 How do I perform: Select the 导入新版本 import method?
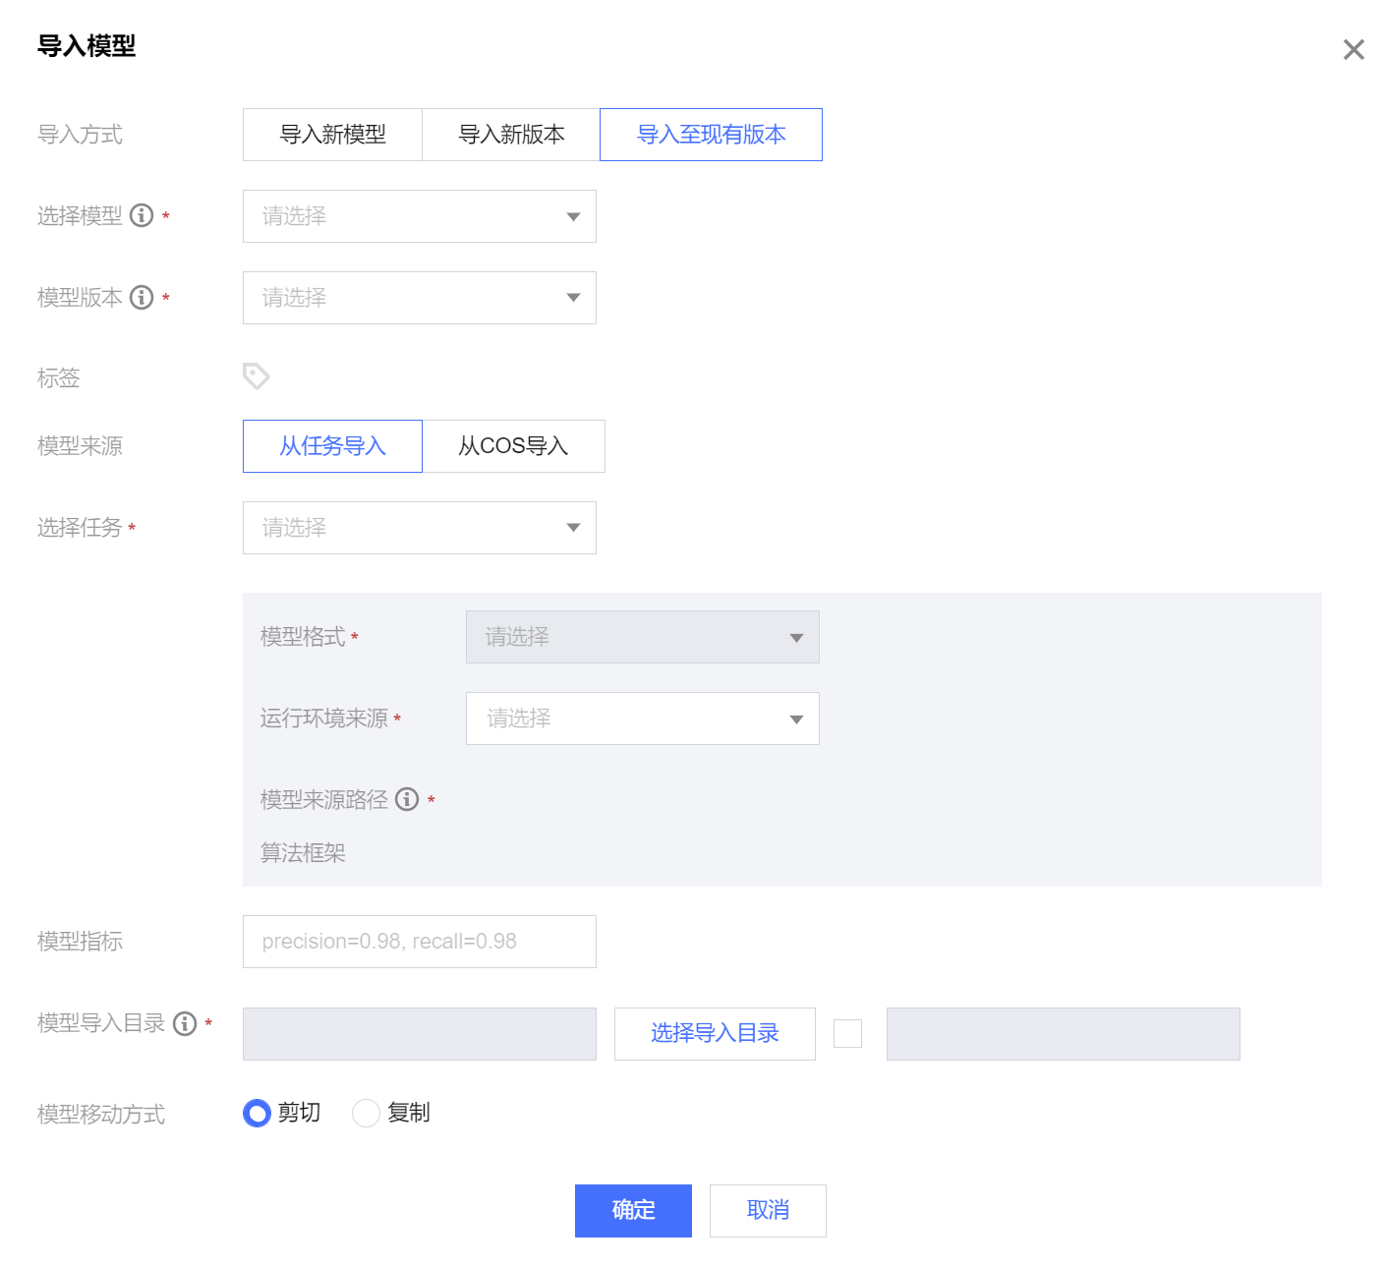pyautogui.click(x=511, y=135)
